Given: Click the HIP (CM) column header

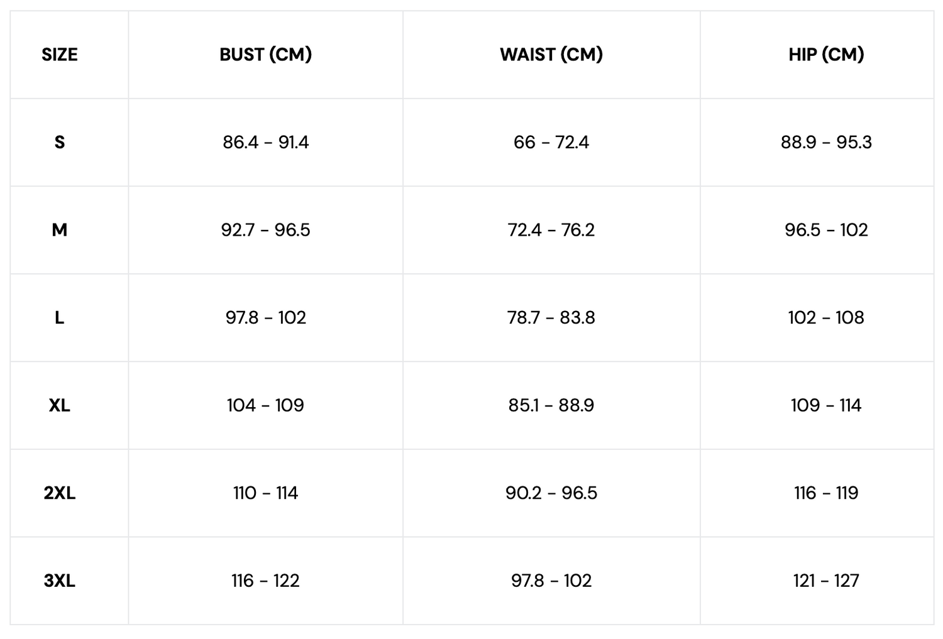Looking at the screenshot, I should pyautogui.click(x=826, y=55).
